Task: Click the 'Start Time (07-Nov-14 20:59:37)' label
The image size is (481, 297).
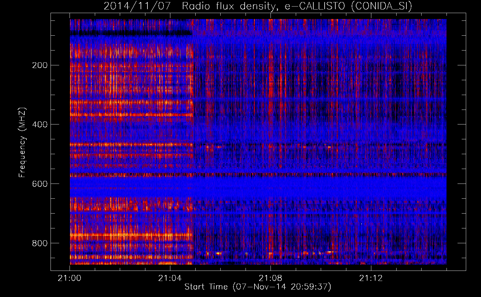Action: [258, 287]
